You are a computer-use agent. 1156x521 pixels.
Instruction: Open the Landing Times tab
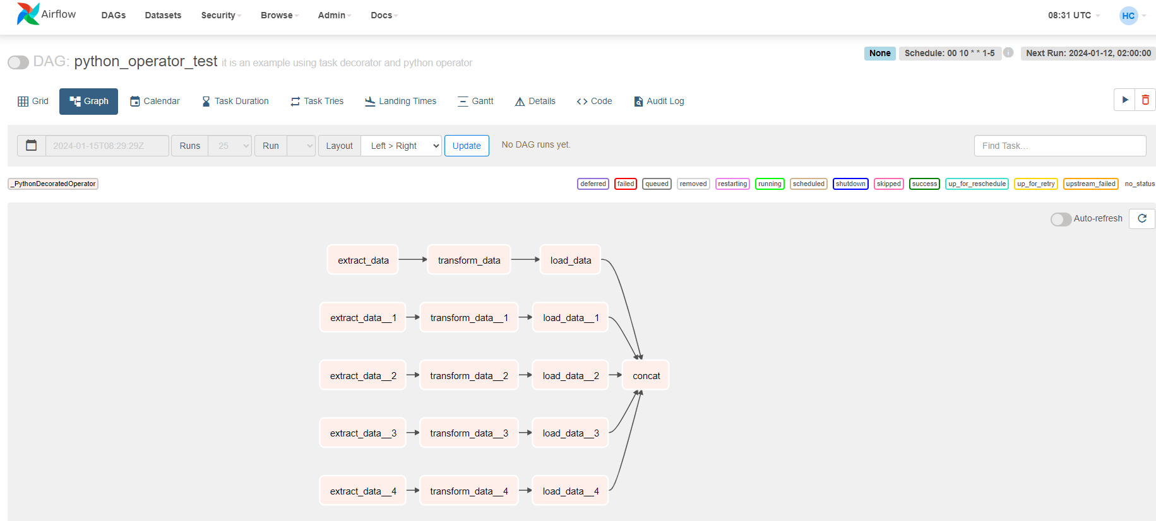click(400, 101)
